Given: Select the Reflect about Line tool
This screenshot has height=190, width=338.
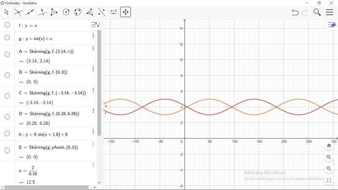Looking at the screenshot, I should tap(101, 12).
